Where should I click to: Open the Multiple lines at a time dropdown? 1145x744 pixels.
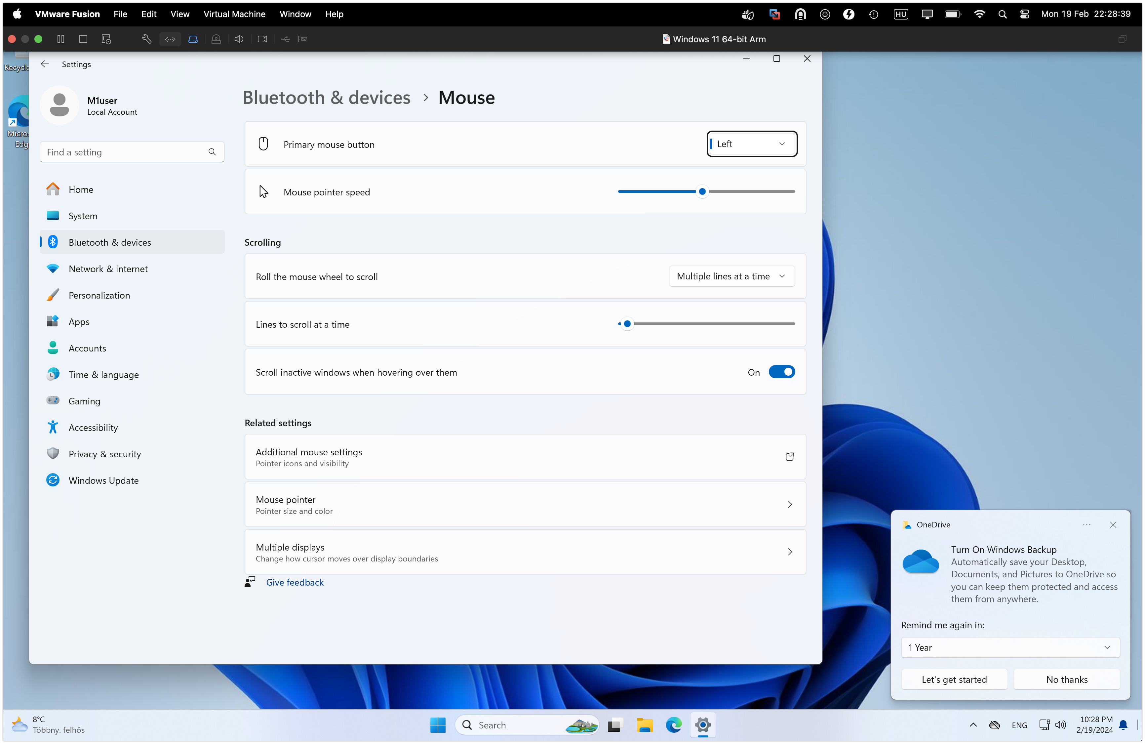[731, 276]
